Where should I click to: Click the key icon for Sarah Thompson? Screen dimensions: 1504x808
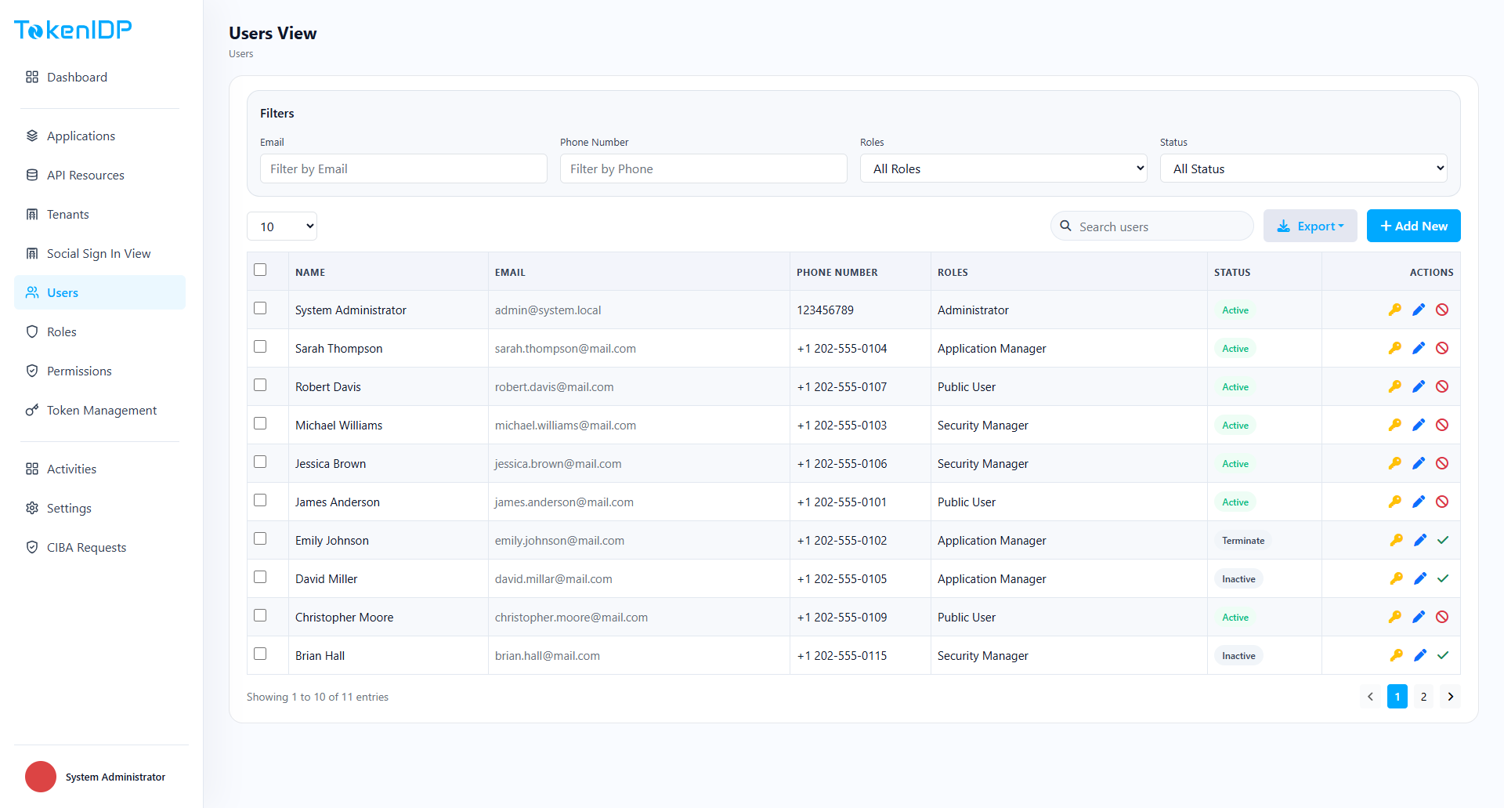click(x=1395, y=348)
